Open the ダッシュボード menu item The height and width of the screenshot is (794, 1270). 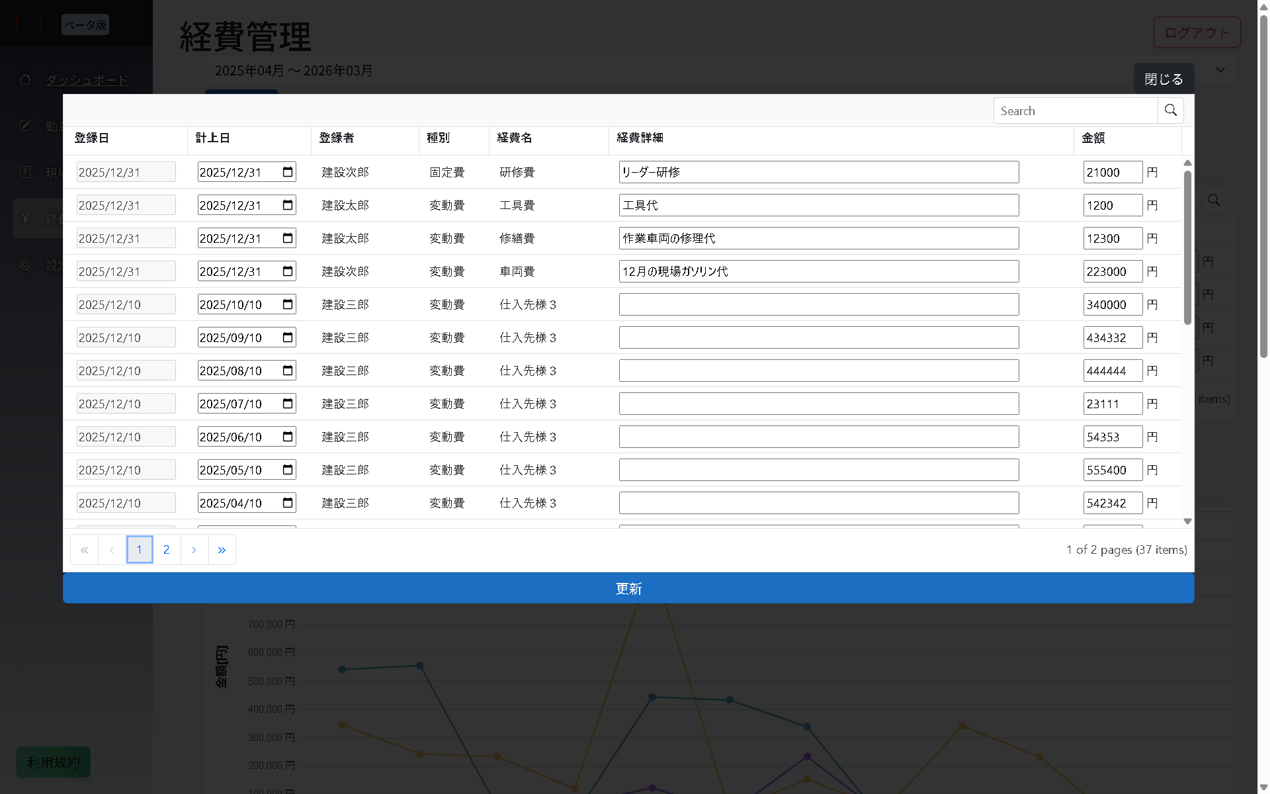point(87,79)
